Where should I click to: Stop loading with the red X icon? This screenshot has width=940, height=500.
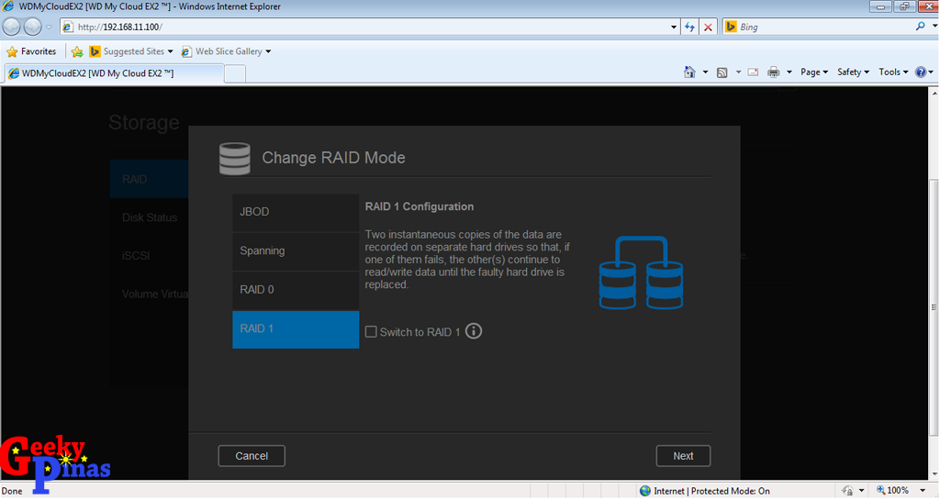point(708,27)
